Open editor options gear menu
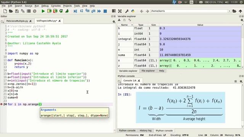This screenshot has height=137, width=244. (114, 22)
